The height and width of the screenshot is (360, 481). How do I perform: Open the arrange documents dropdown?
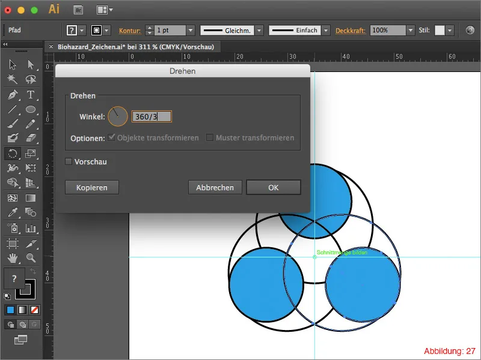tap(105, 10)
